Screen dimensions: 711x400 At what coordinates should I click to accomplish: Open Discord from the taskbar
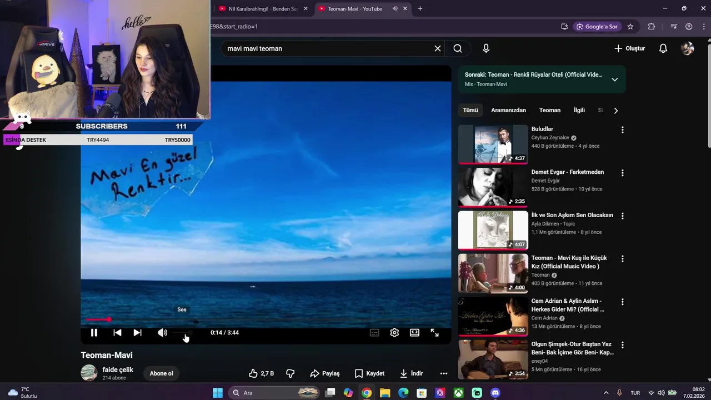495,393
